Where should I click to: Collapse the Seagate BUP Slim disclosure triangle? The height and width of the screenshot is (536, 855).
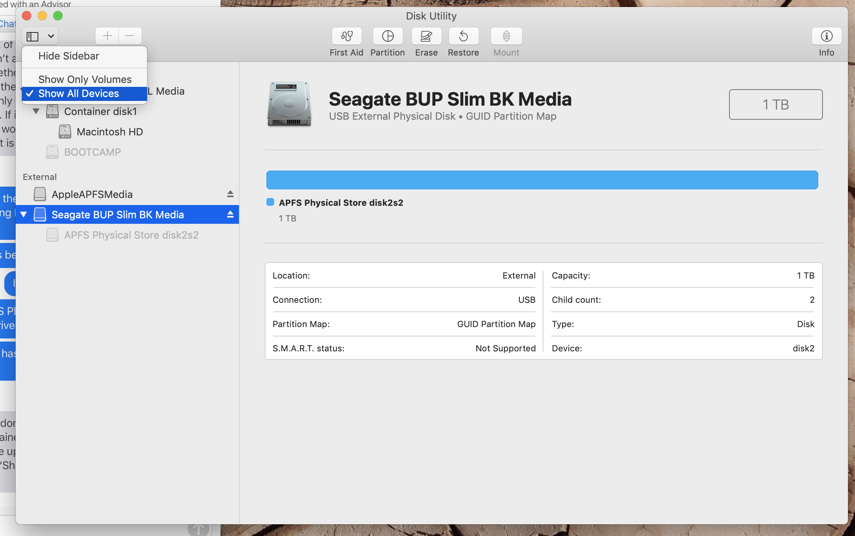coord(24,214)
